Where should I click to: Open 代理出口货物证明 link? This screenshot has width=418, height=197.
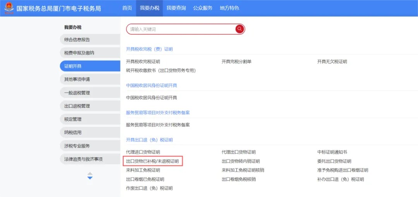[x=238, y=152]
